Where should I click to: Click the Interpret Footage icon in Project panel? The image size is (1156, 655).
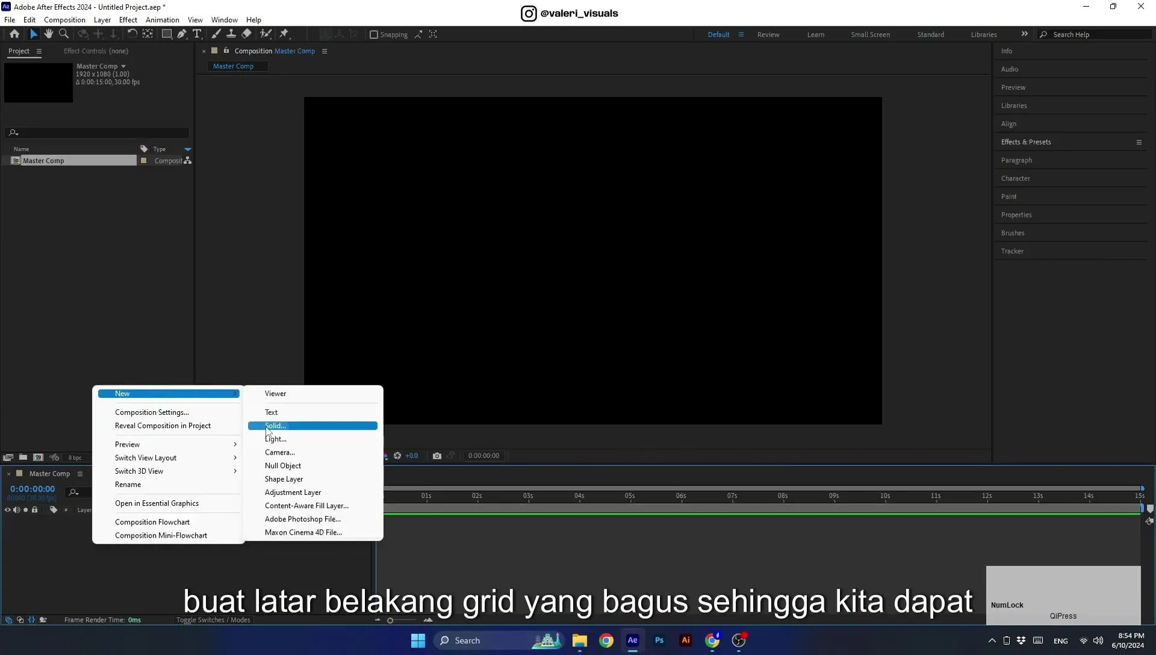click(8, 458)
